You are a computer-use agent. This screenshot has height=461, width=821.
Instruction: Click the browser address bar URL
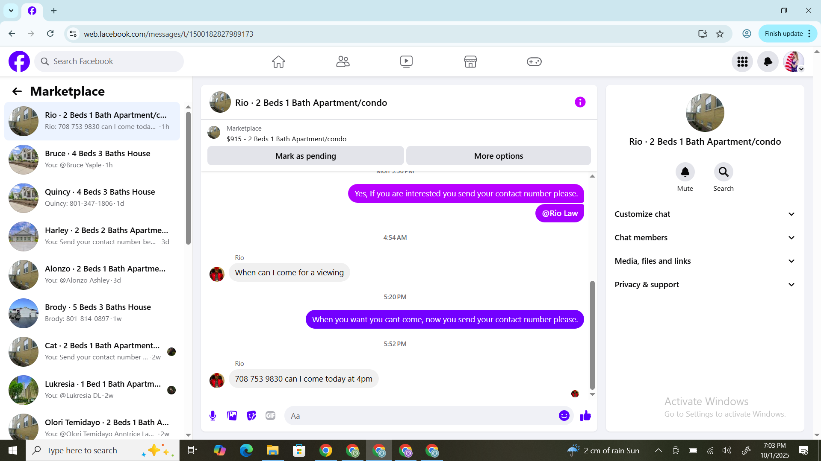(168, 34)
